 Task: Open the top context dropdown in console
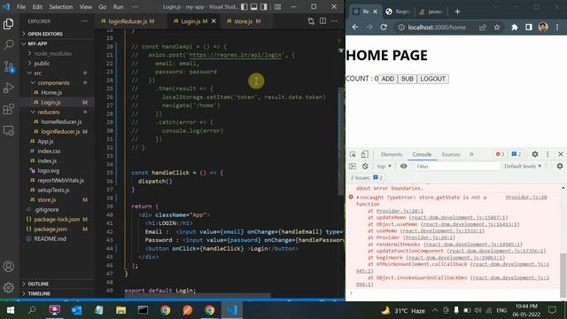(384, 167)
